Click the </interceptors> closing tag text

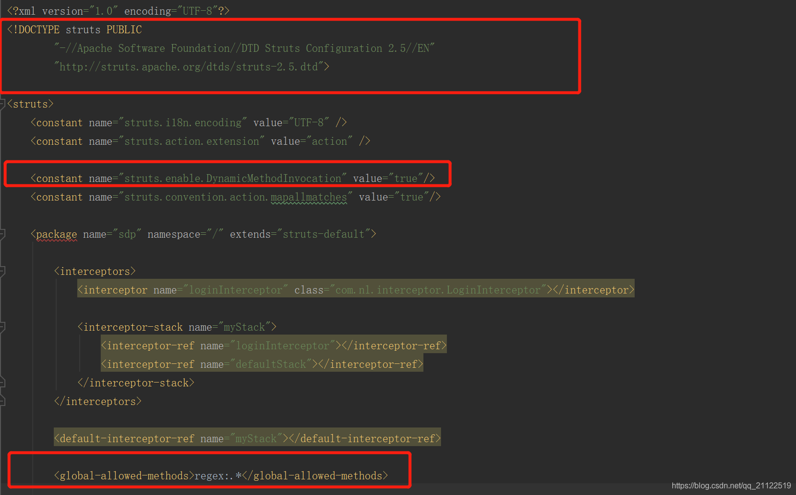coord(98,401)
